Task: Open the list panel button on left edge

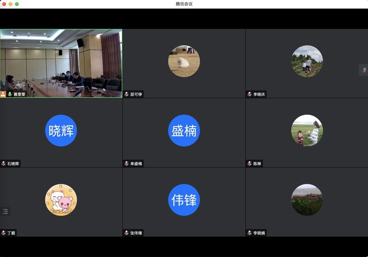Action: click(5, 212)
